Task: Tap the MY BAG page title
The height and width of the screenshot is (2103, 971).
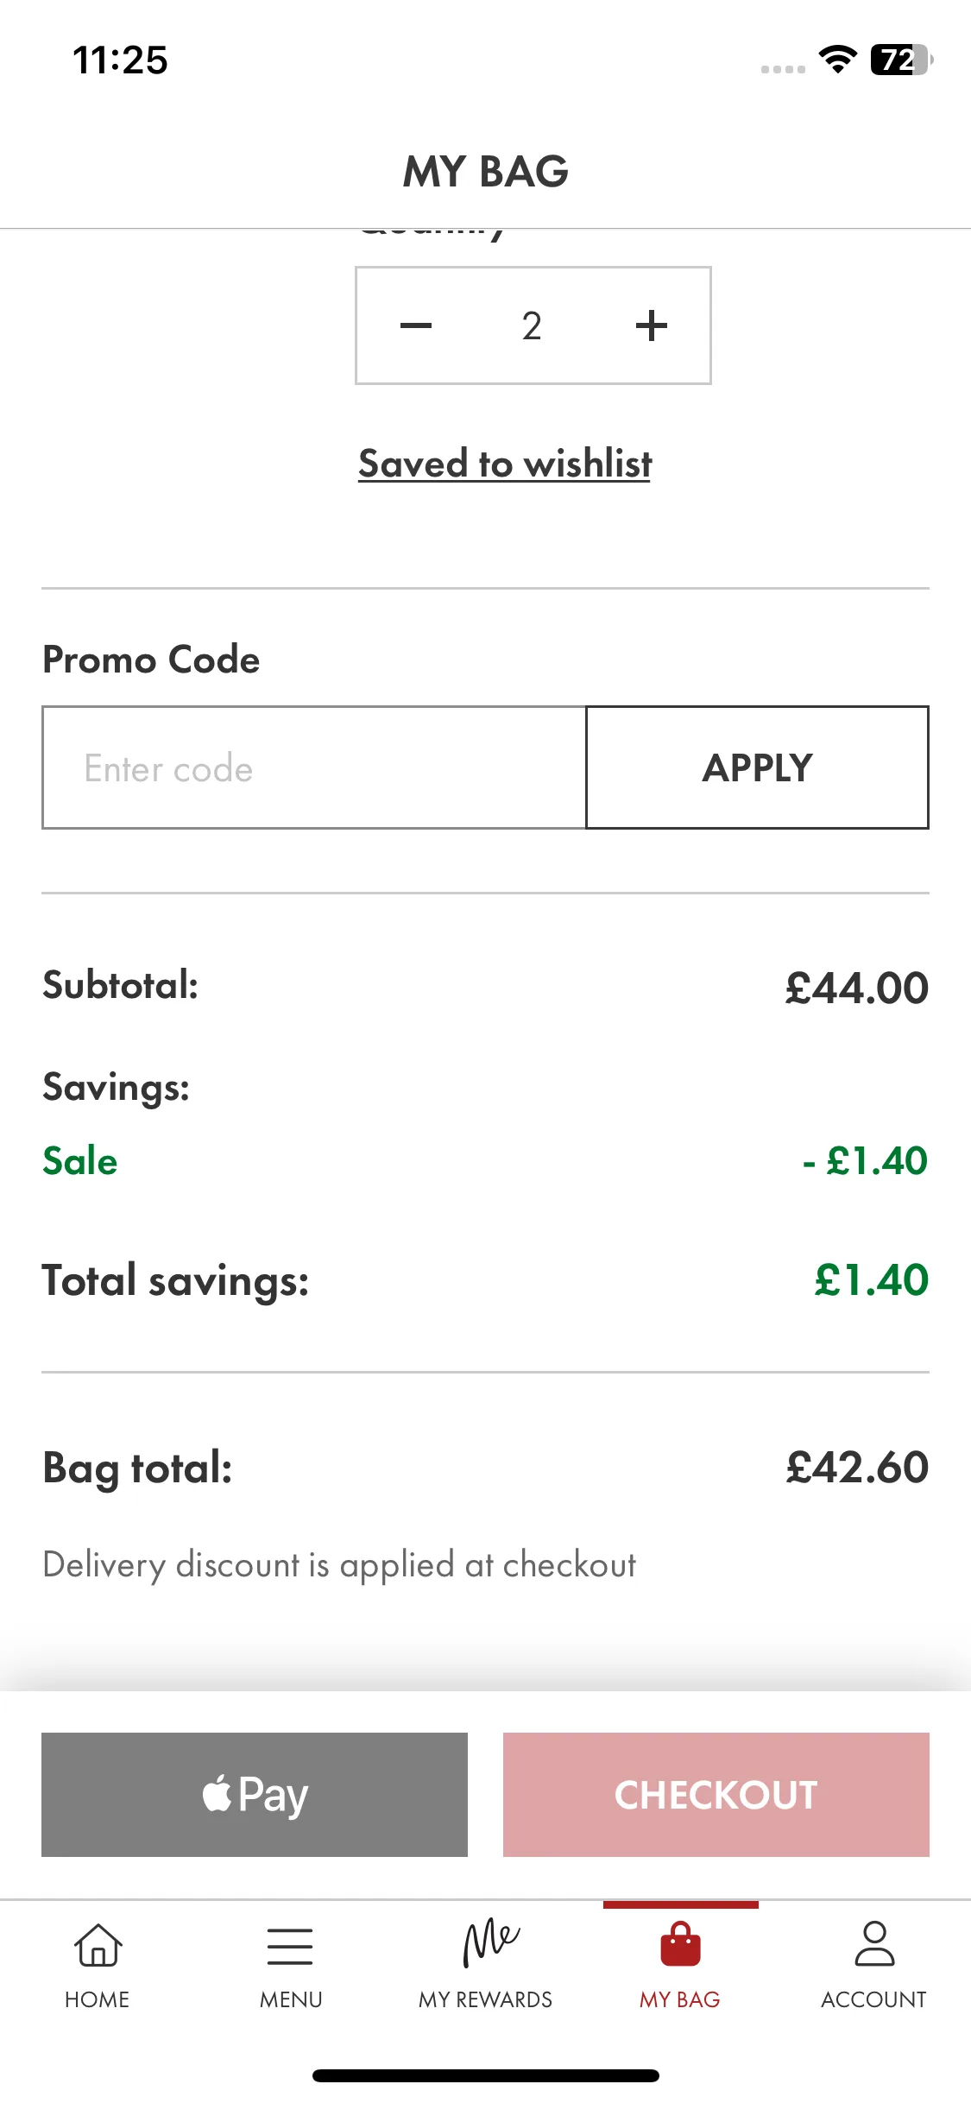Action: click(x=486, y=171)
